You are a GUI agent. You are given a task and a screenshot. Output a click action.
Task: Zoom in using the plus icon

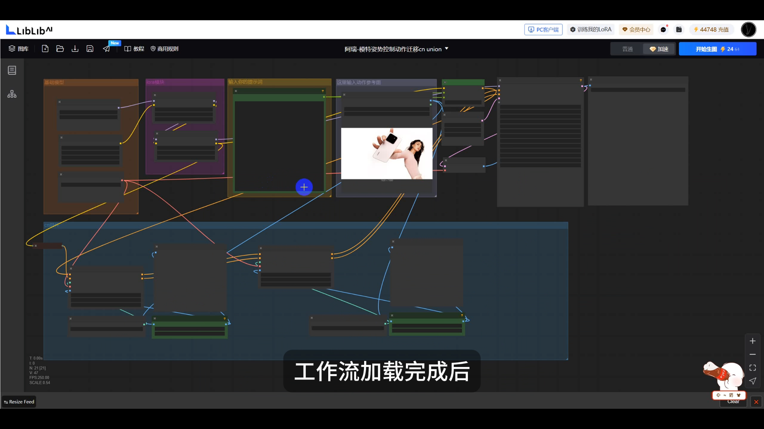[753, 341]
